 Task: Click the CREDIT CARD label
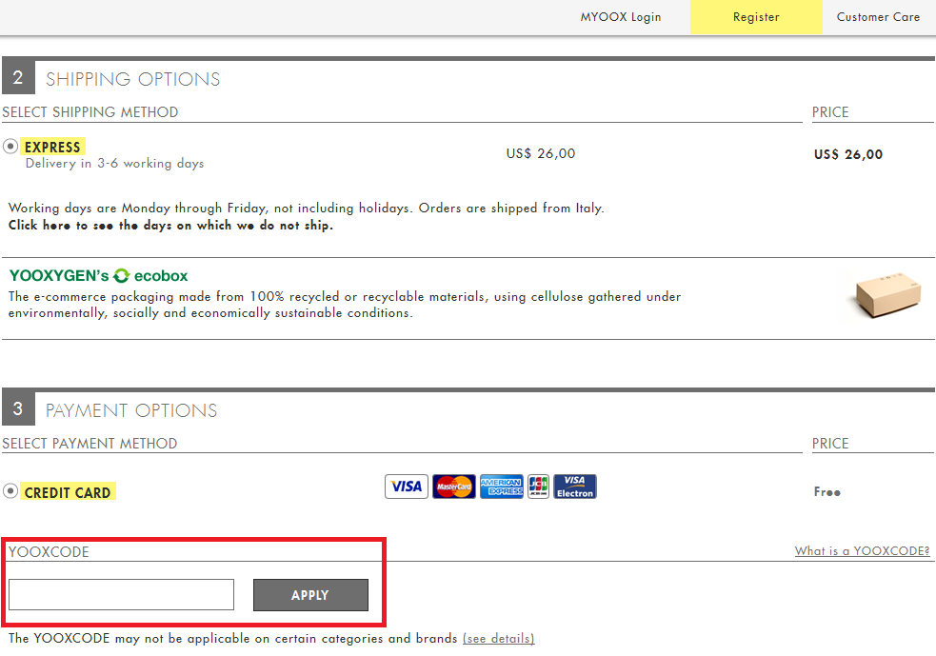68,492
